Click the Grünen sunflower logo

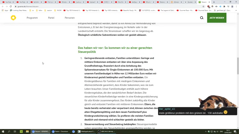pos(13,18)
